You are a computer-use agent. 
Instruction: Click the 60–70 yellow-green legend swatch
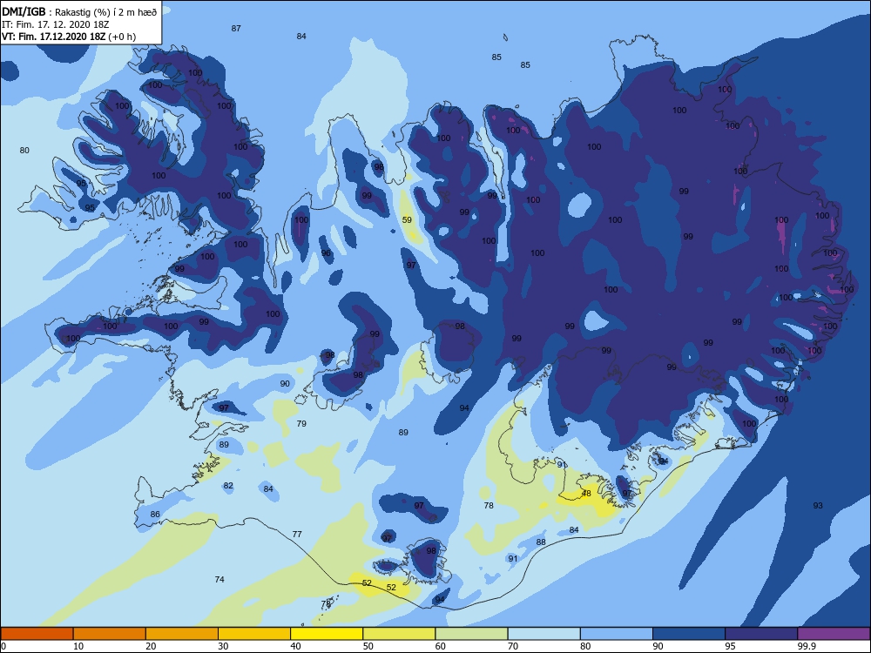(x=471, y=634)
